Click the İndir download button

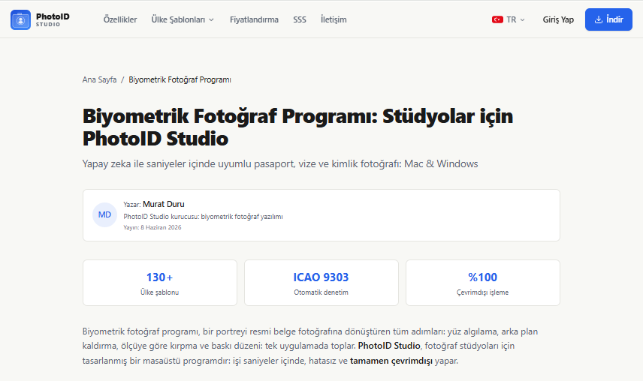point(608,19)
